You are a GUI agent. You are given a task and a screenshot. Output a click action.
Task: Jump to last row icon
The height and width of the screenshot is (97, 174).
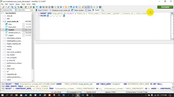[x=46, y=7]
